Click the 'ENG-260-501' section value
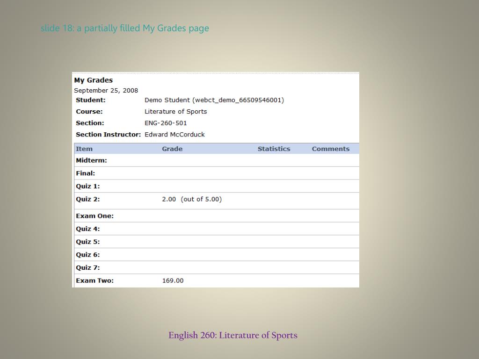Screen dimensions: 479x359 [166, 123]
